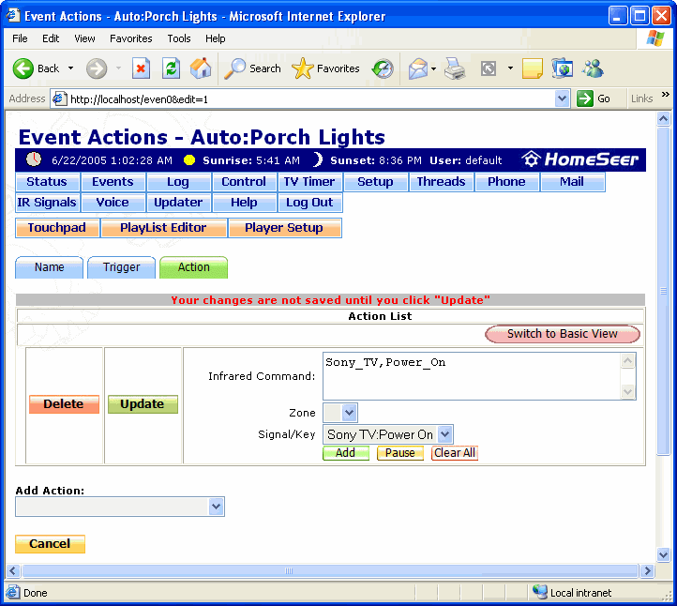
Task: Click the Forward arrow icon
Action: point(97,68)
